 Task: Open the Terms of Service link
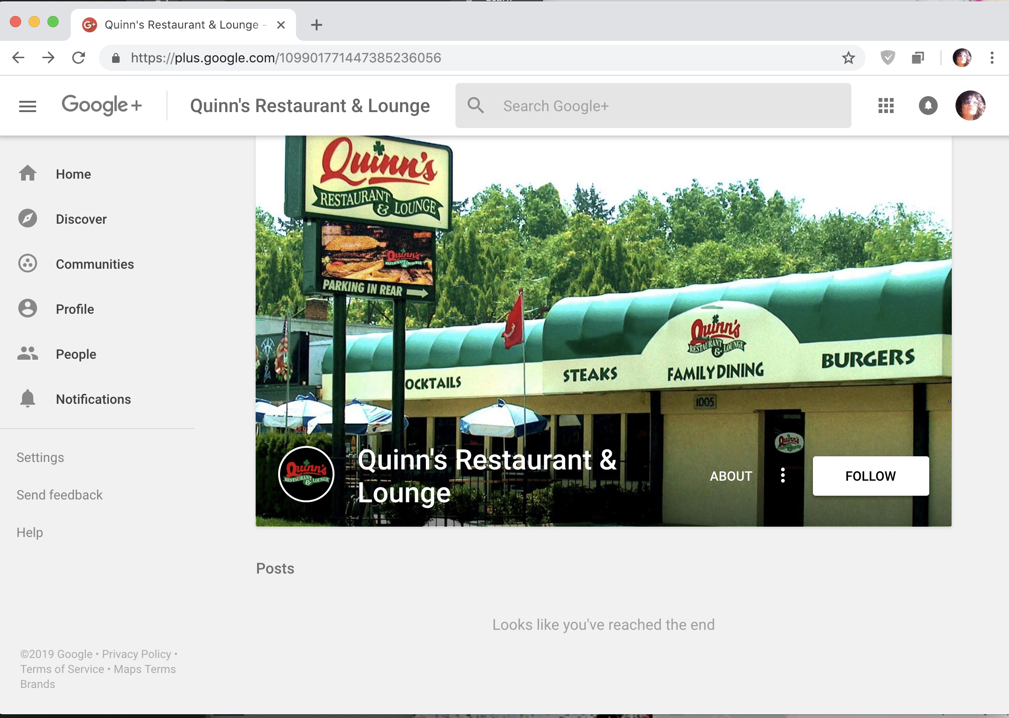point(62,669)
